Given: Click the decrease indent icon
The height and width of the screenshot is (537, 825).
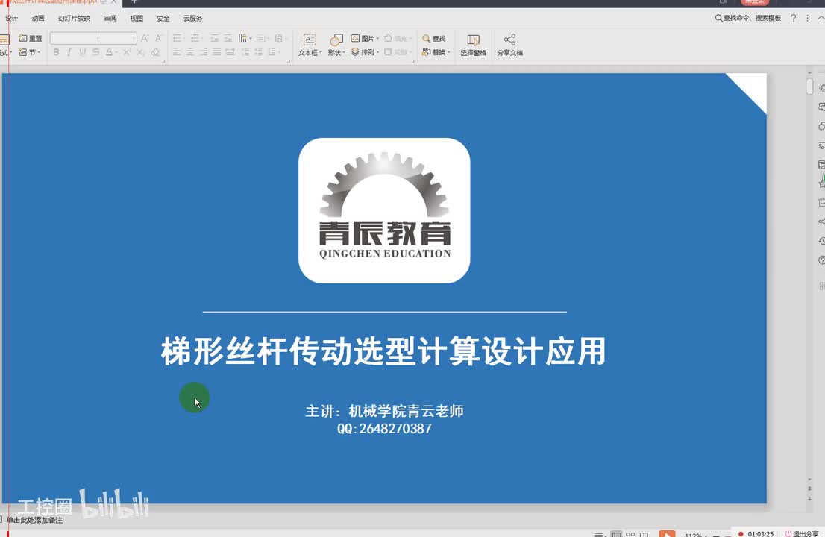Looking at the screenshot, I should [x=215, y=38].
